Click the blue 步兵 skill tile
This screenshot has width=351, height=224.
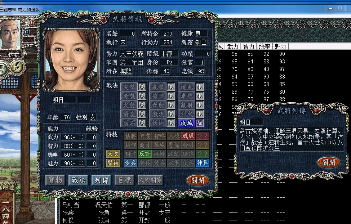(x=130, y=163)
